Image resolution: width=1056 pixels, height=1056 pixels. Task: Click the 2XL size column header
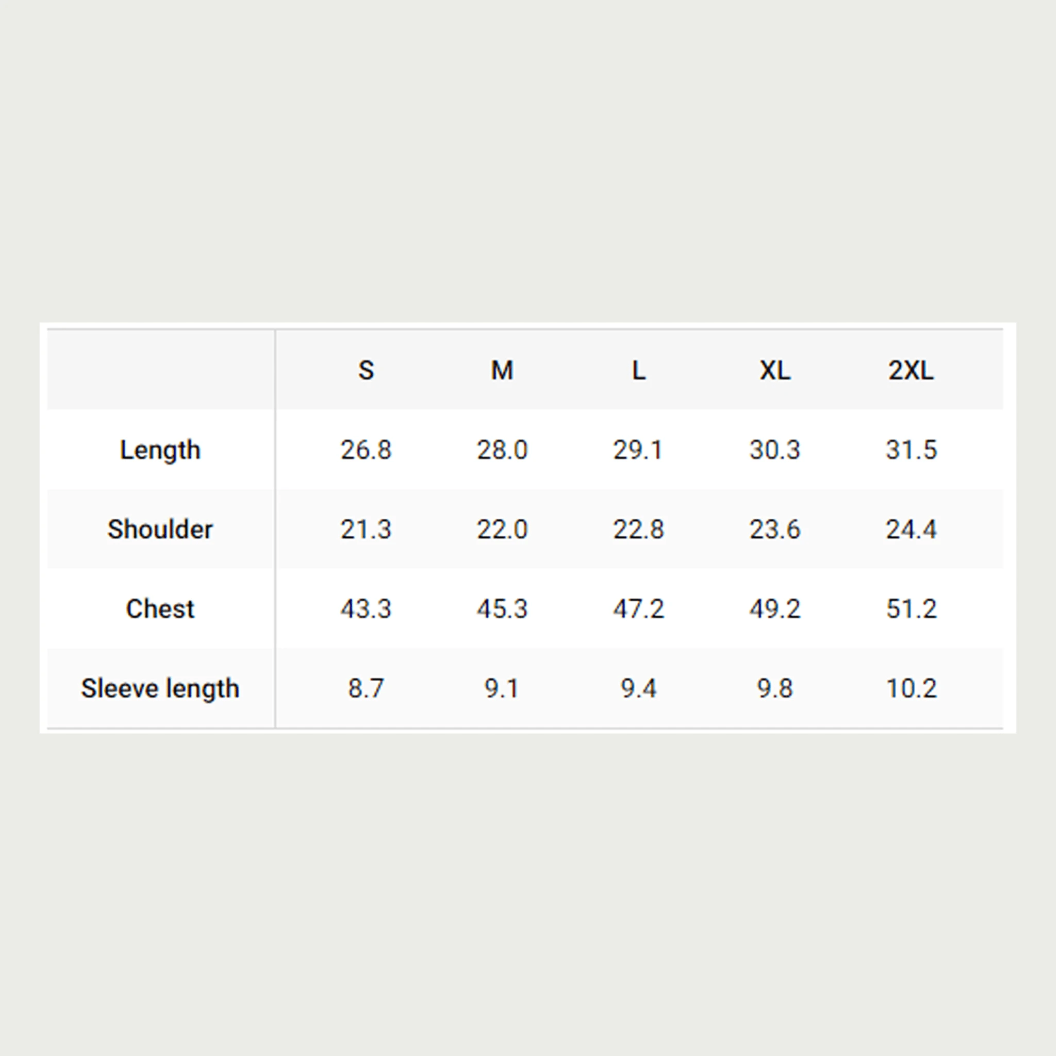911,371
